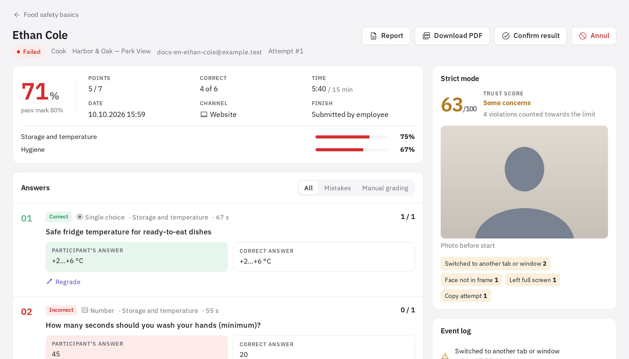The image size is (629, 359).
Task: Click the Switched to another tab chip
Action: point(495,264)
